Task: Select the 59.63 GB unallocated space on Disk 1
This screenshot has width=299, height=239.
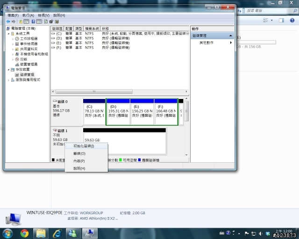Action: [x=125, y=141]
